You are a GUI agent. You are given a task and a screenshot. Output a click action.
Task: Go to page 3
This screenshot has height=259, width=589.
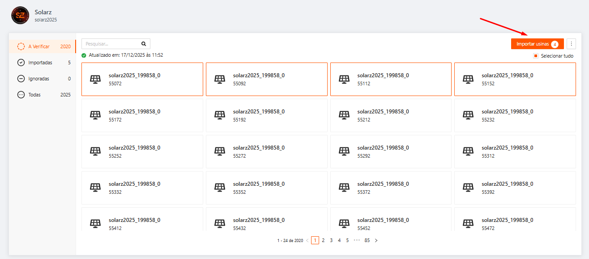click(331, 240)
